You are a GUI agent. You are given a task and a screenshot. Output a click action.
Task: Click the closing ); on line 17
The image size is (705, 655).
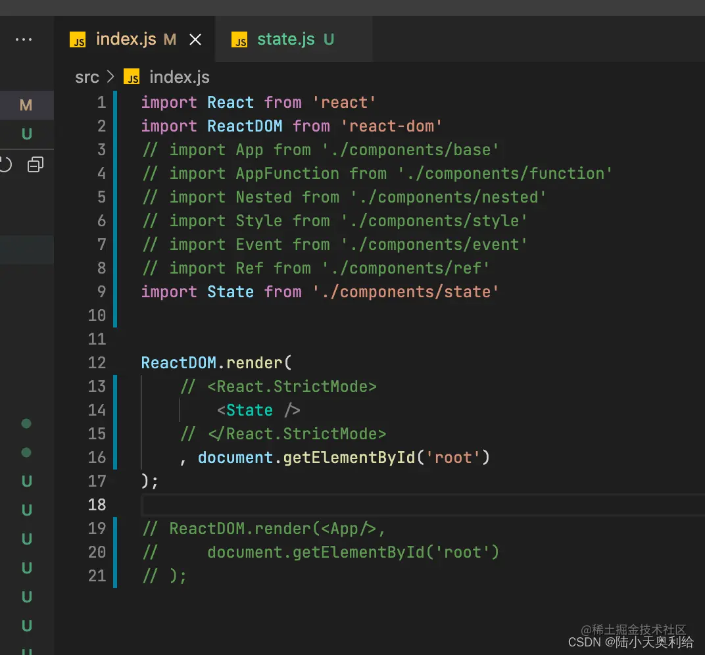click(x=150, y=481)
